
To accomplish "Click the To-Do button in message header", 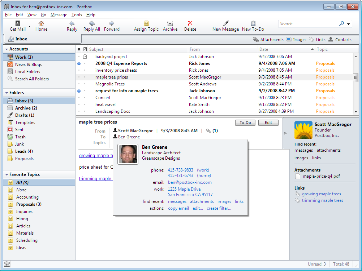I will point(245,123).
